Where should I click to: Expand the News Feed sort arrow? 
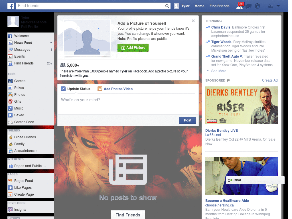coord(51,43)
